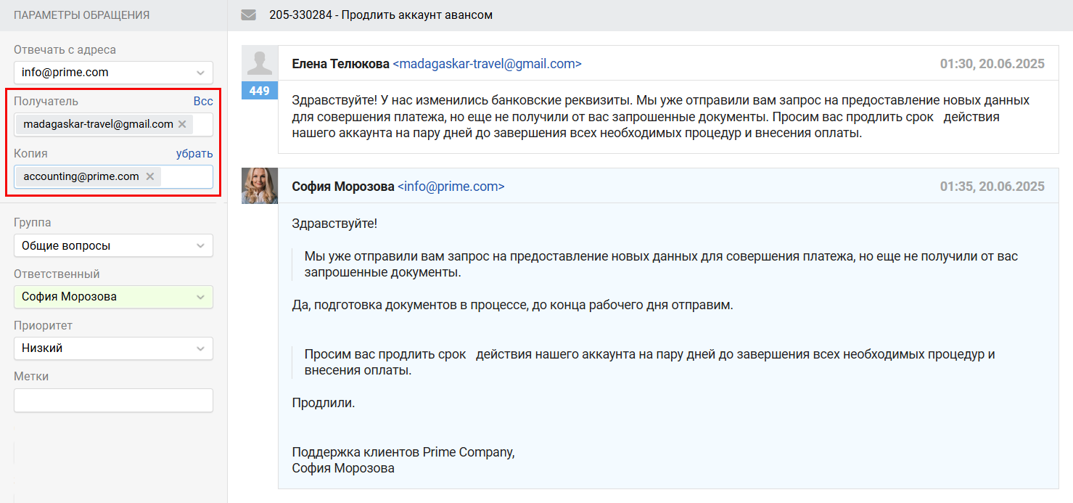Click 'убрать' to remove copy field
1073x503 pixels.
(194, 154)
